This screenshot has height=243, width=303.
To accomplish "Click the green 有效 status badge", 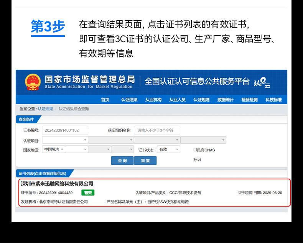I will (x=88, y=192).
